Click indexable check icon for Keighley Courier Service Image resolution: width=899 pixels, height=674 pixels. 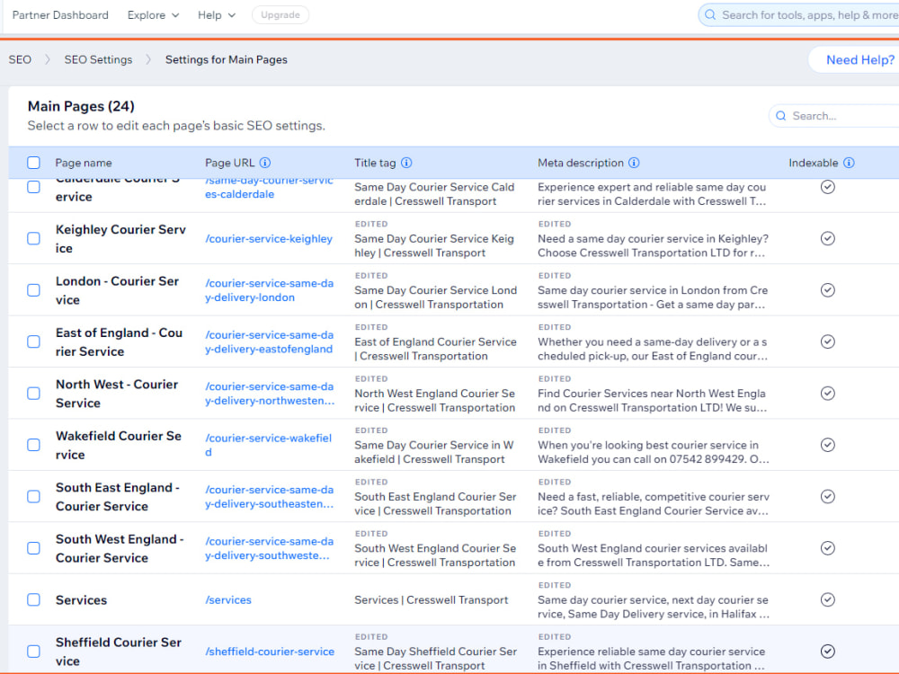828,238
